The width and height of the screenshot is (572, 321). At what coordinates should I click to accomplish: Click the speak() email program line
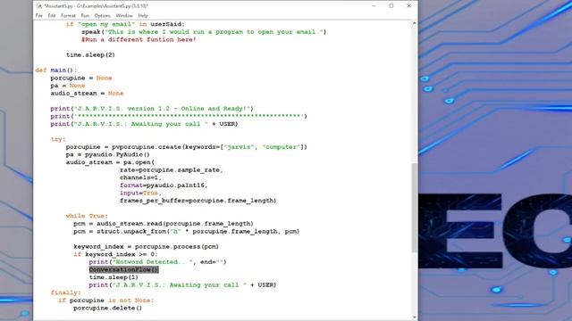point(204,32)
